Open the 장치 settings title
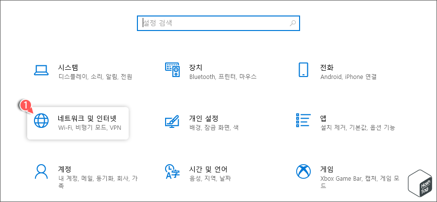437x202 pixels. tap(196, 67)
